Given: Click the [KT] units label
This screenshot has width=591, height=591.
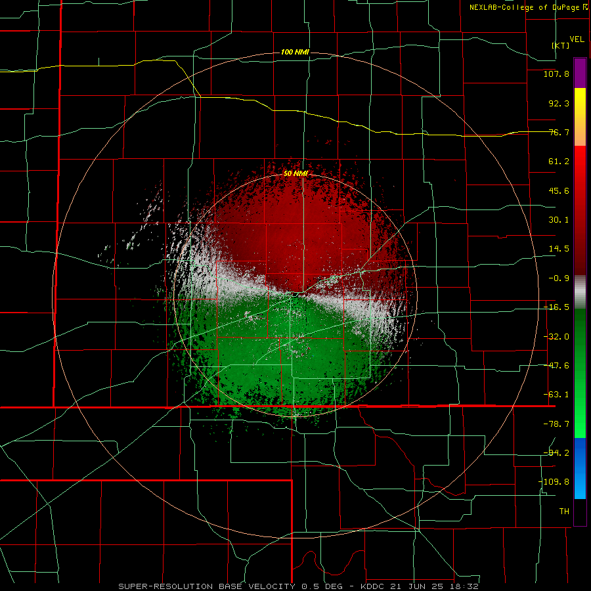Looking at the screenshot, I should pyautogui.click(x=561, y=45).
